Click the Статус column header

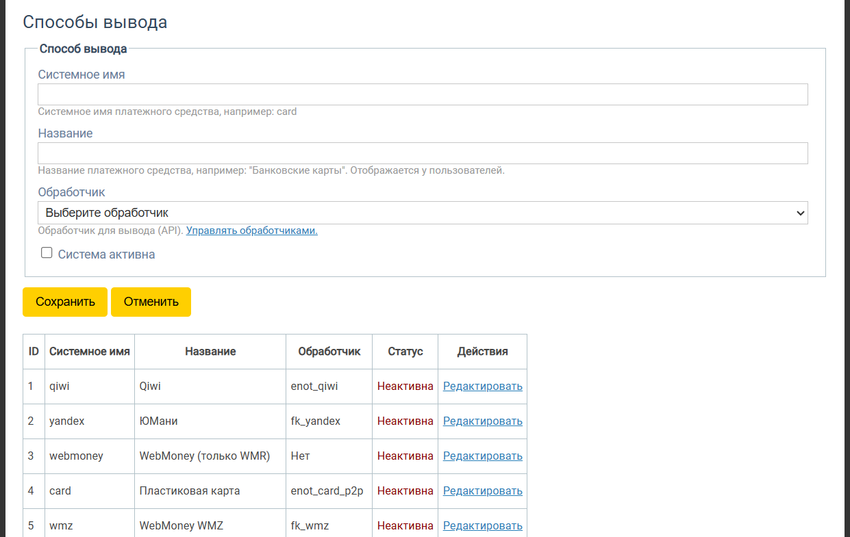point(405,352)
